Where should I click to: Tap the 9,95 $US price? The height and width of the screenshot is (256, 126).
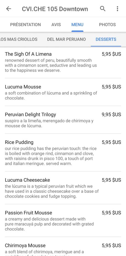pyautogui.click(x=111, y=115)
